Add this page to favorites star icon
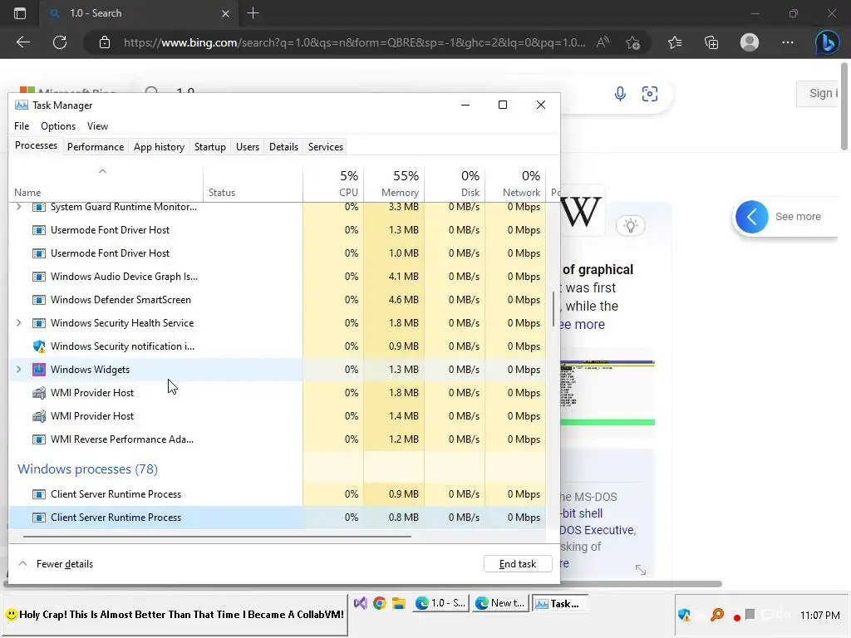This screenshot has width=851, height=638. point(632,42)
